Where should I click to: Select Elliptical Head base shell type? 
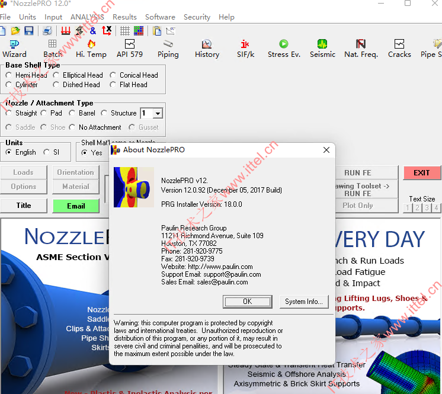click(x=78, y=75)
